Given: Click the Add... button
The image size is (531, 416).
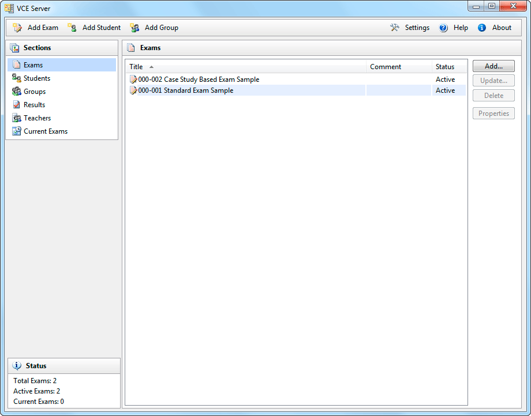Looking at the screenshot, I should 493,66.
